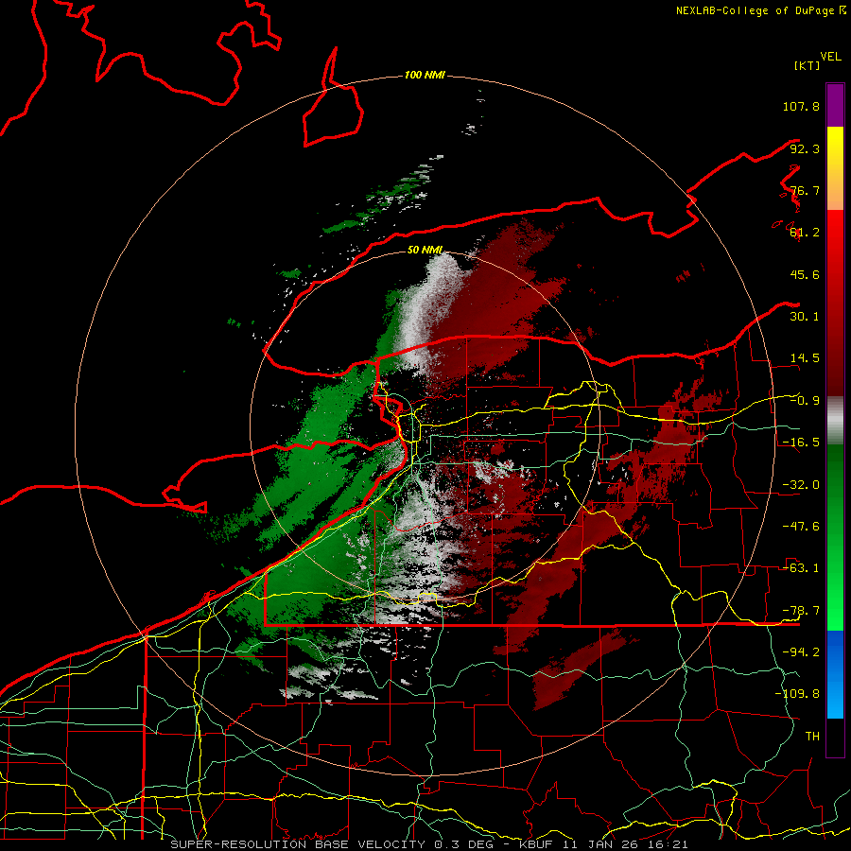The image size is (851, 851).
Task: Click the VEL legend title
Action: coord(830,57)
